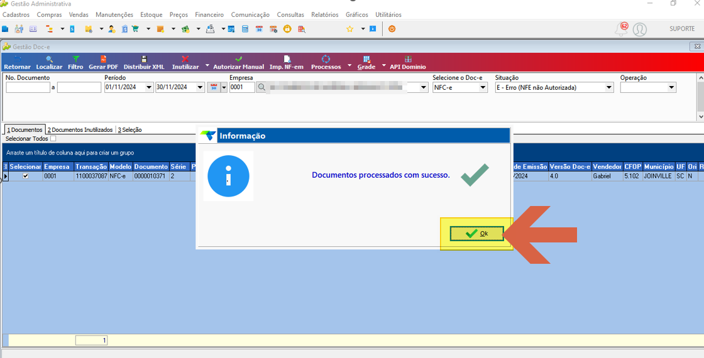Click the CFOP cell 5.102
Screen dimensions: 704x358
[632, 176]
